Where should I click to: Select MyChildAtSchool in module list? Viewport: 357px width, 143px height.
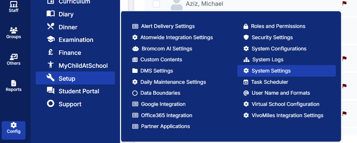coord(83,66)
